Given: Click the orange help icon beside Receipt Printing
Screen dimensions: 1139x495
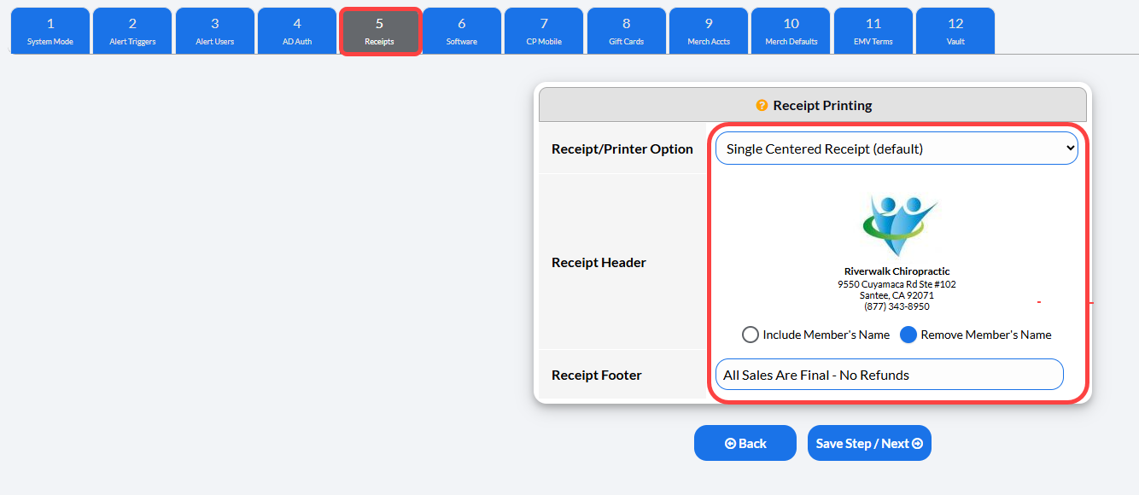Looking at the screenshot, I should [x=762, y=106].
